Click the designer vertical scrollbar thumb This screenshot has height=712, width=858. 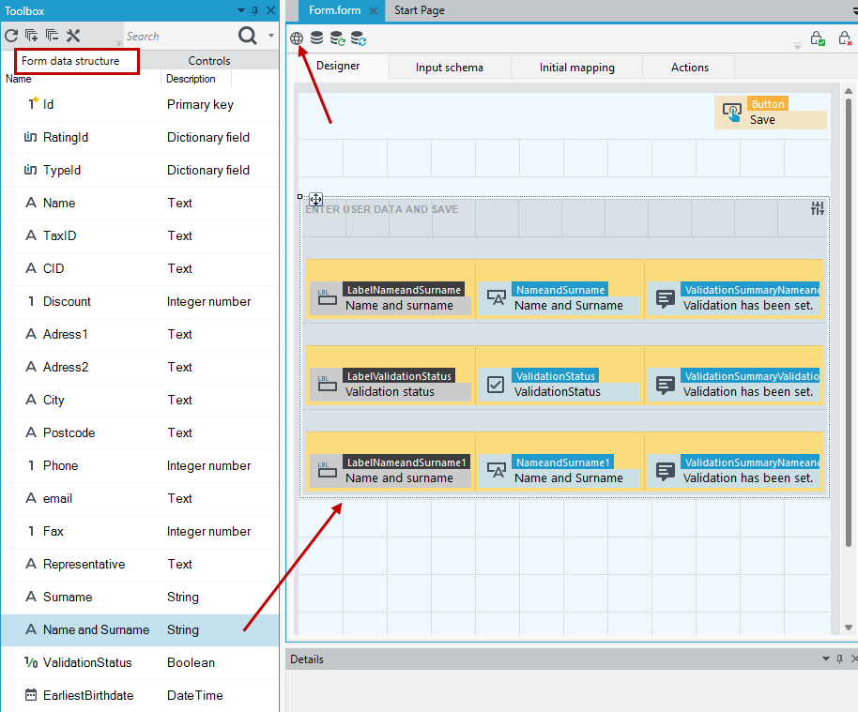pyautogui.click(x=849, y=322)
